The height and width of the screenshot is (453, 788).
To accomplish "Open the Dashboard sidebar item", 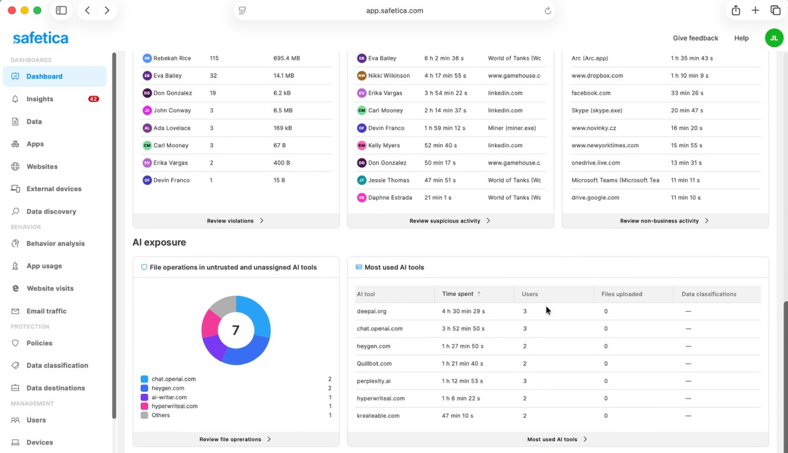I will pyautogui.click(x=55, y=76).
